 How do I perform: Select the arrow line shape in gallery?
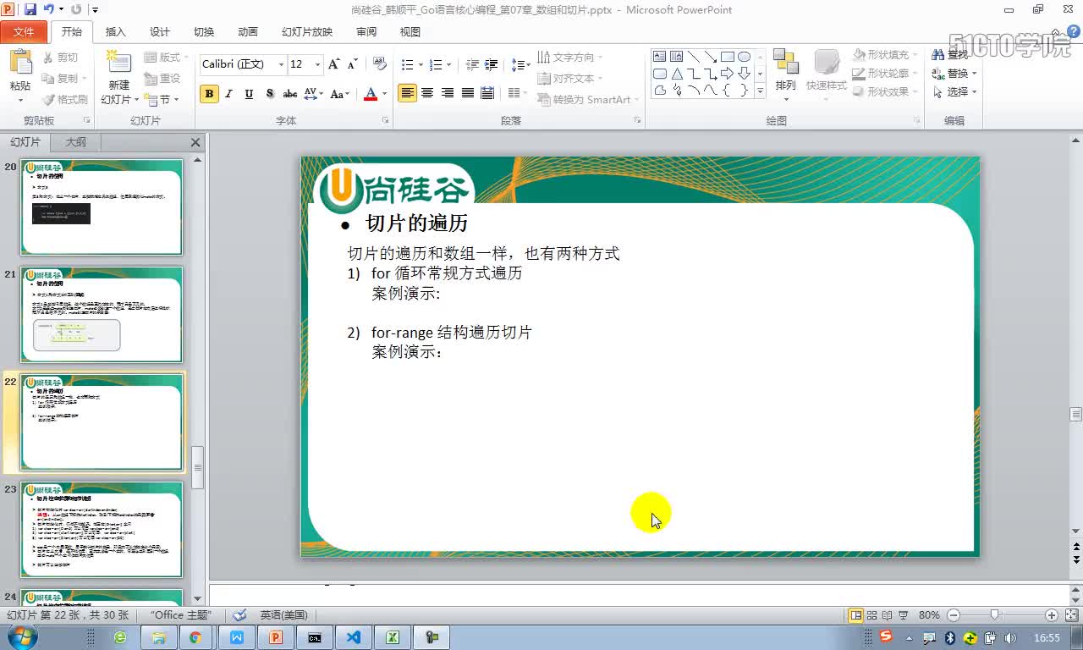coord(710,57)
